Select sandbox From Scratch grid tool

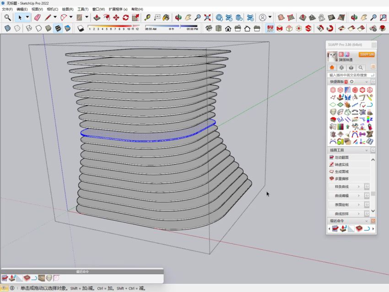pos(291,17)
